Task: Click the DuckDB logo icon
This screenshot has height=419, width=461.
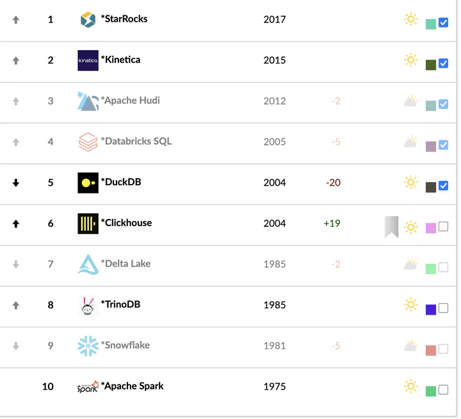Action: coord(88,183)
